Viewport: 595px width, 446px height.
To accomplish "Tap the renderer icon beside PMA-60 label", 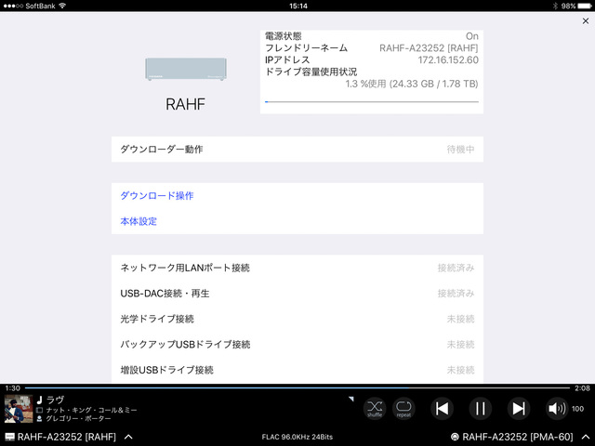I will tap(455, 437).
